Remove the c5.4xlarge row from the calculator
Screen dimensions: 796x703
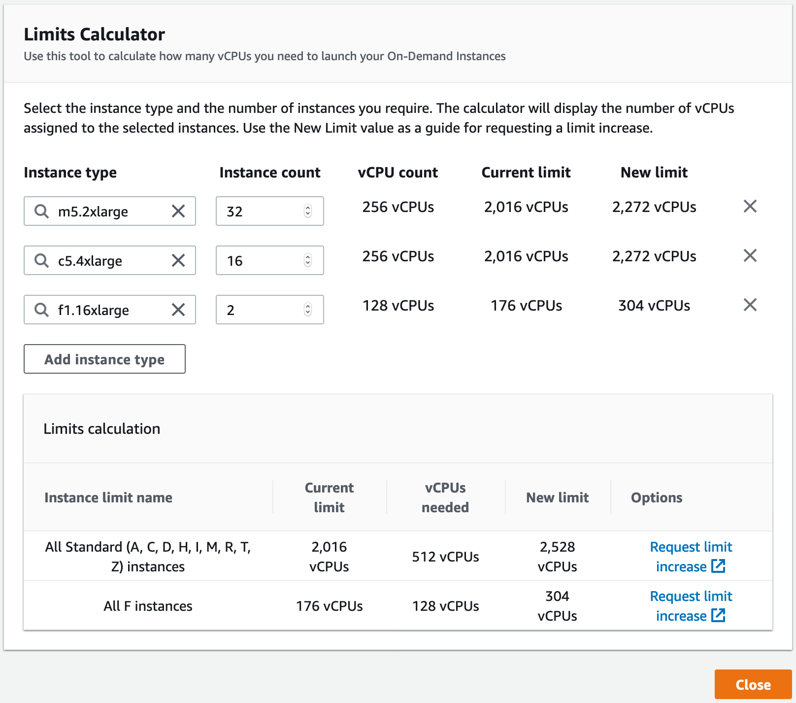click(749, 255)
